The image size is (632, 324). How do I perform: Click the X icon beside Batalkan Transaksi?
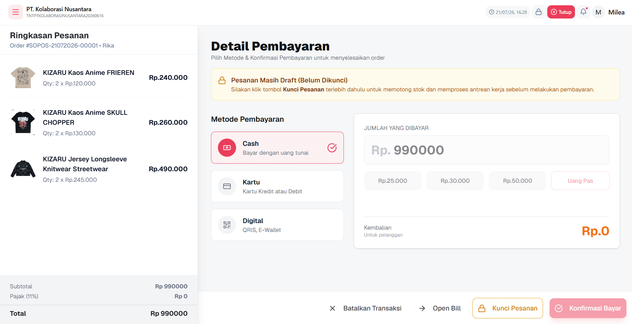[332, 308]
